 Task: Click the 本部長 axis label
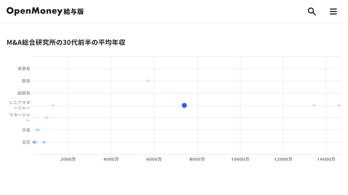[x=24, y=69]
